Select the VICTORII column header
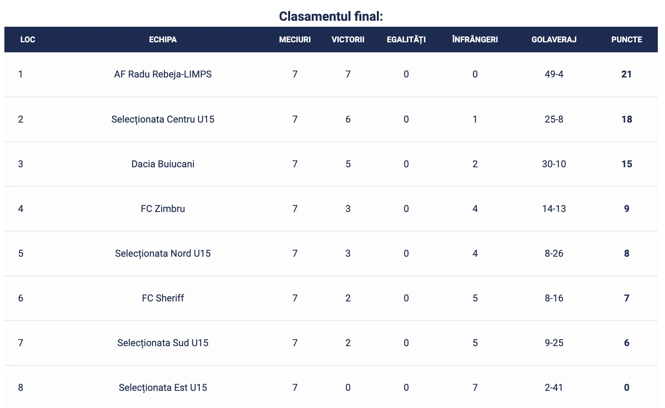665x408 pixels. tap(348, 40)
